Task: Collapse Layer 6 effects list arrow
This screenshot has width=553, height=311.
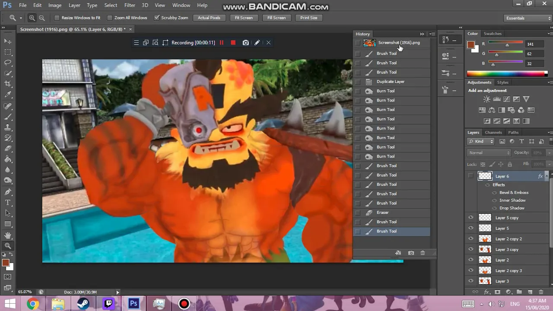Action: coord(547,175)
